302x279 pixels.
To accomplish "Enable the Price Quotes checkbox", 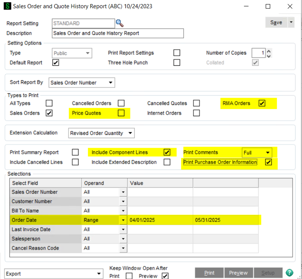I will [x=121, y=113].
